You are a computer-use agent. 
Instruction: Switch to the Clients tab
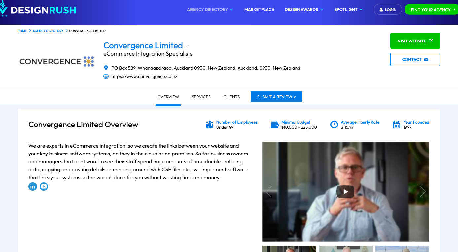[231, 97]
